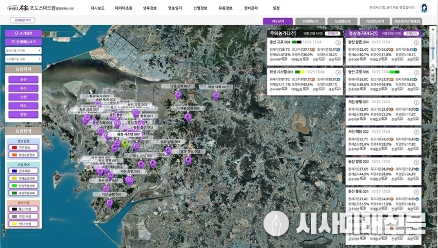This screenshot has width=438, height=248.
Task: Open details arrow for 송산 고포 004
Action: (x=338, y=43)
